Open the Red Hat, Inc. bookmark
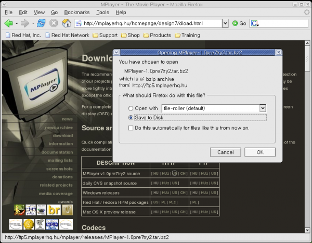The height and width of the screenshot is (243, 312). [x=23, y=35]
